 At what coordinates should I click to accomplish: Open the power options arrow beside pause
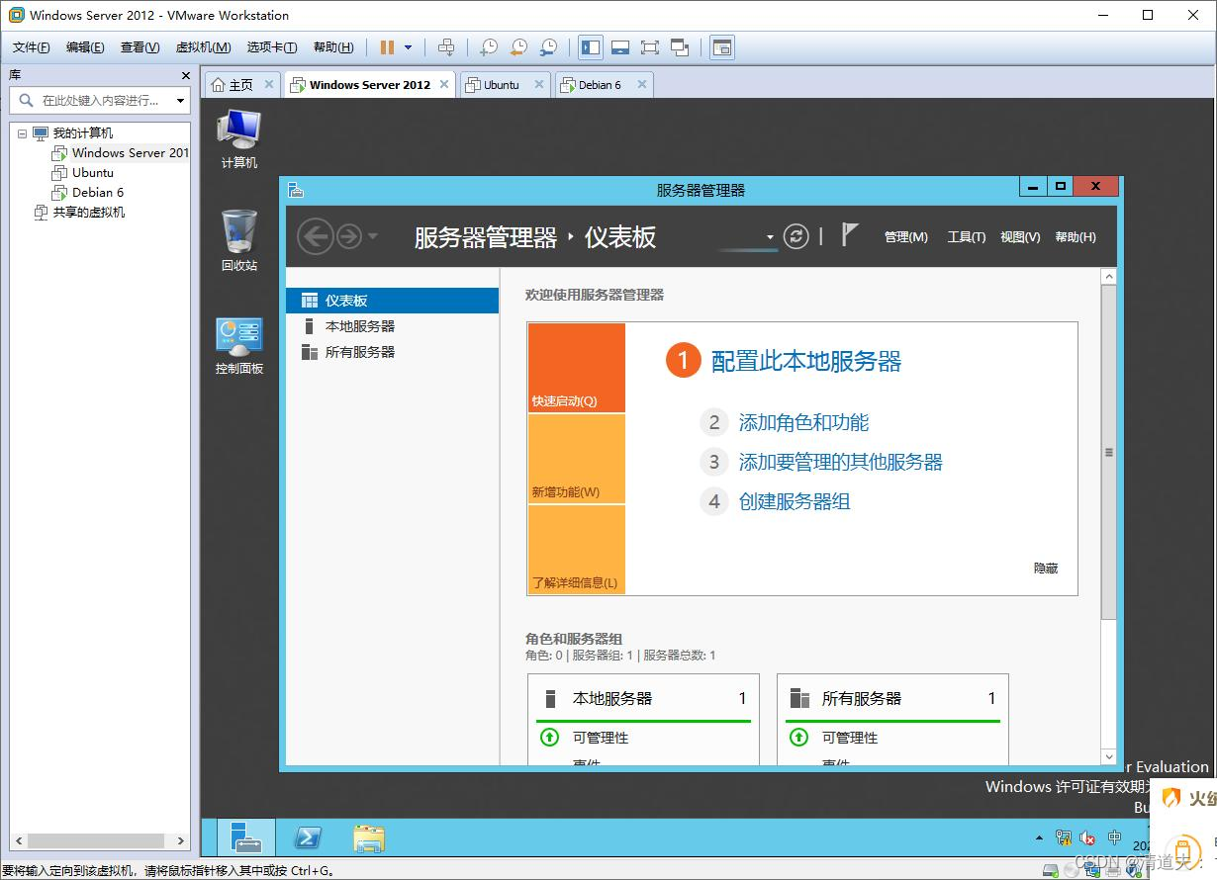[x=408, y=46]
